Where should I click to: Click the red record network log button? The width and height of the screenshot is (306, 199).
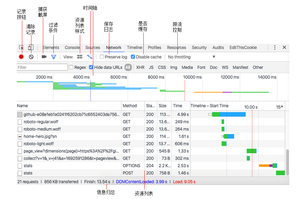(21, 57)
